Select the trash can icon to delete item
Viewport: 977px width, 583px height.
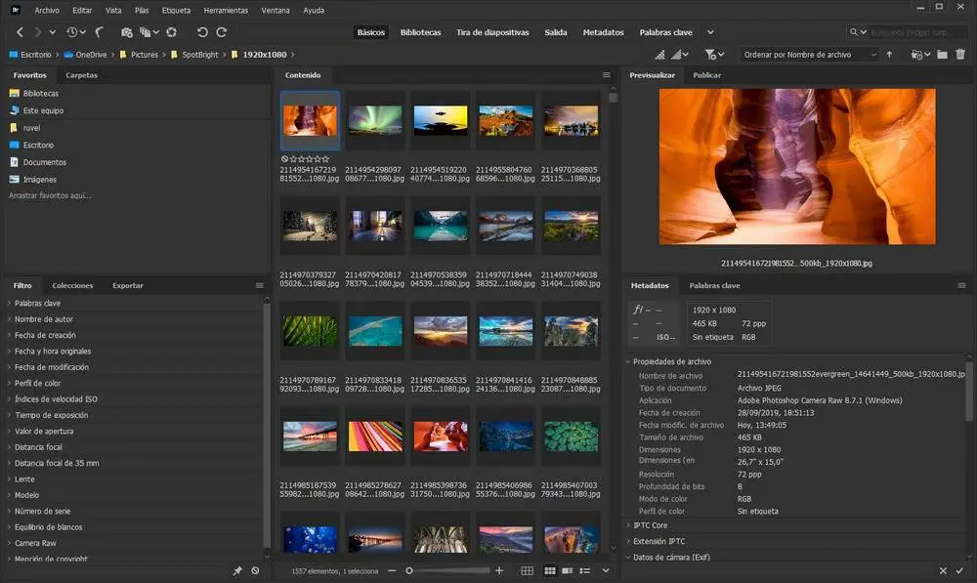tap(960, 55)
